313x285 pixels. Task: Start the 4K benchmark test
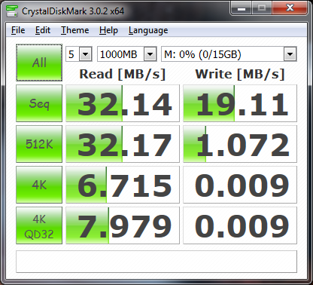(39, 185)
